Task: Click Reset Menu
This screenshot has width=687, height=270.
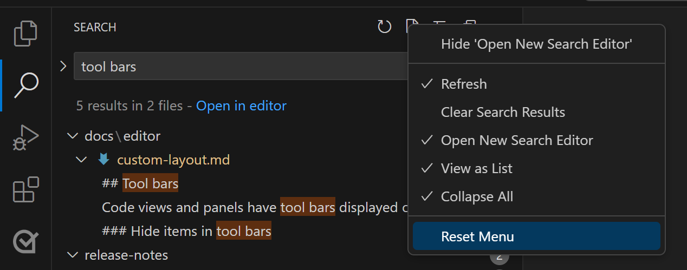Action: click(477, 236)
